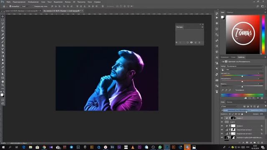This screenshot has width=267, height=150.
Task: Clip adjustment to layer in the Properties panel
Action: click(245, 98)
